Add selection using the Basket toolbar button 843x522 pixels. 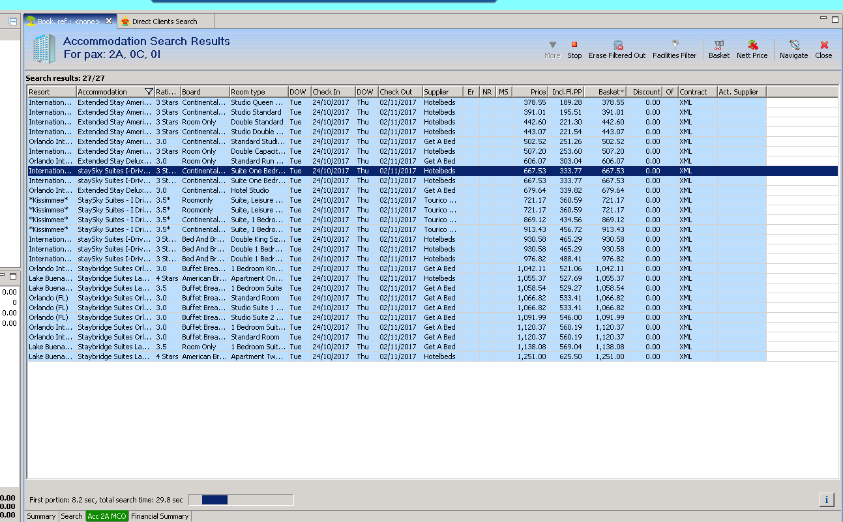tap(719, 50)
